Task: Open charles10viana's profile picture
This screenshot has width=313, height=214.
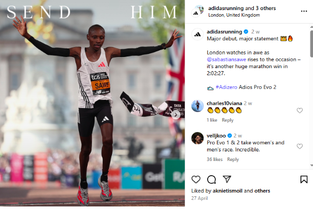Action: click(198, 106)
